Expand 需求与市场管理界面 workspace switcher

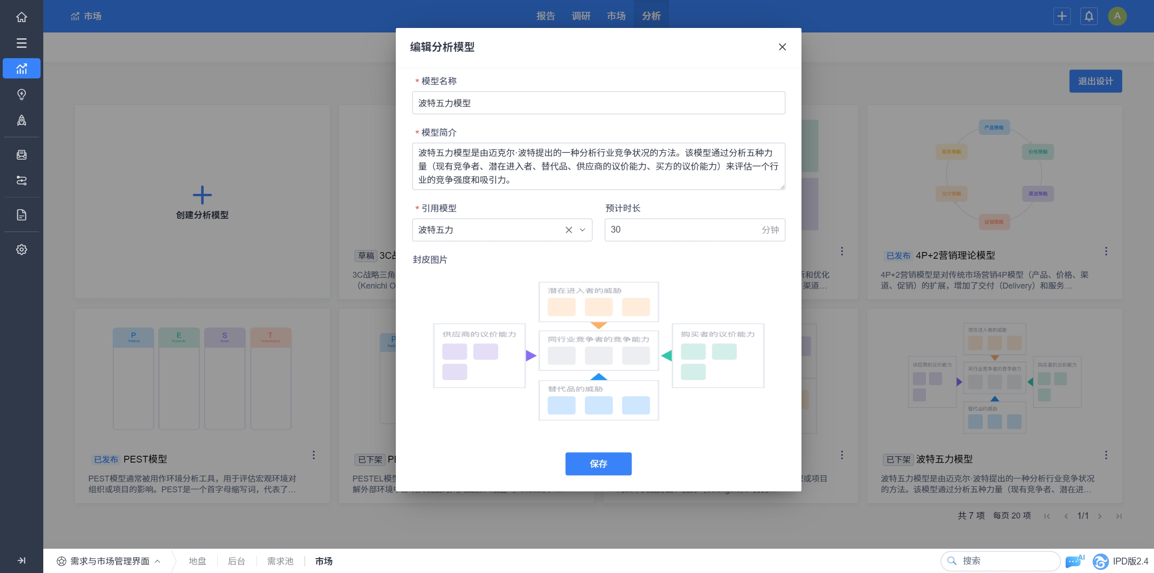click(109, 561)
